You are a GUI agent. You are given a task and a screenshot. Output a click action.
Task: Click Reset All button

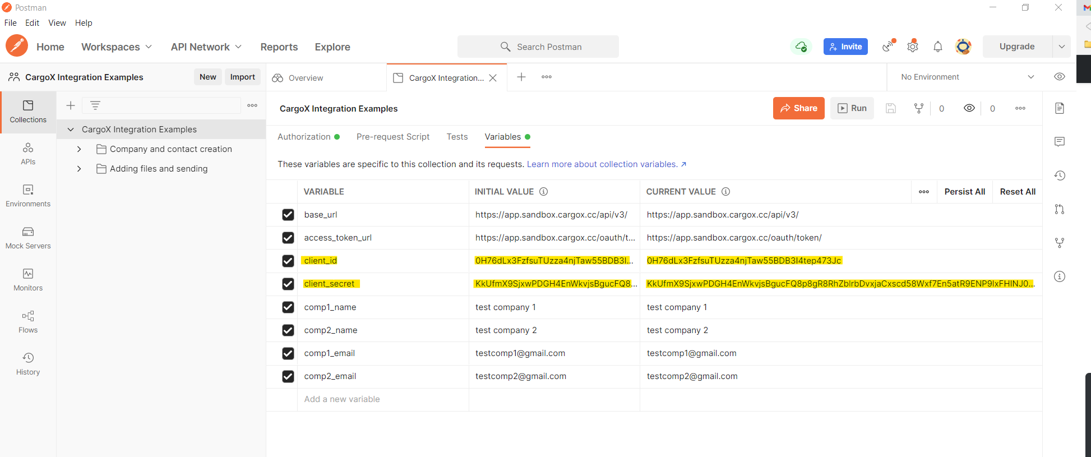(x=1018, y=192)
